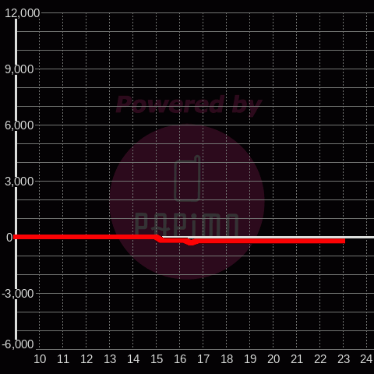Click the 6,000 y-axis label
This screenshot has width=374, height=374.
pos(19,125)
